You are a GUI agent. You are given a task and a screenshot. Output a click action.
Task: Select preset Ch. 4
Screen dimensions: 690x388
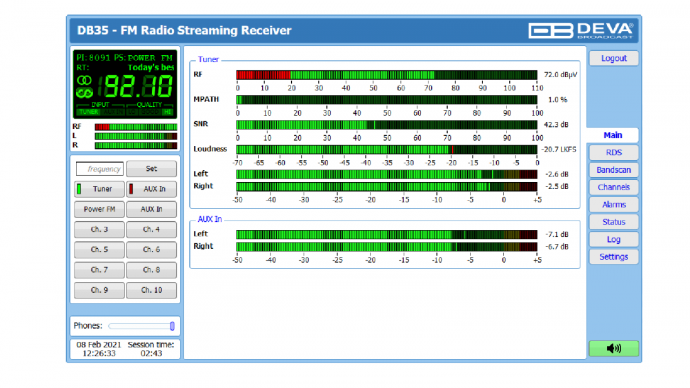pos(151,229)
